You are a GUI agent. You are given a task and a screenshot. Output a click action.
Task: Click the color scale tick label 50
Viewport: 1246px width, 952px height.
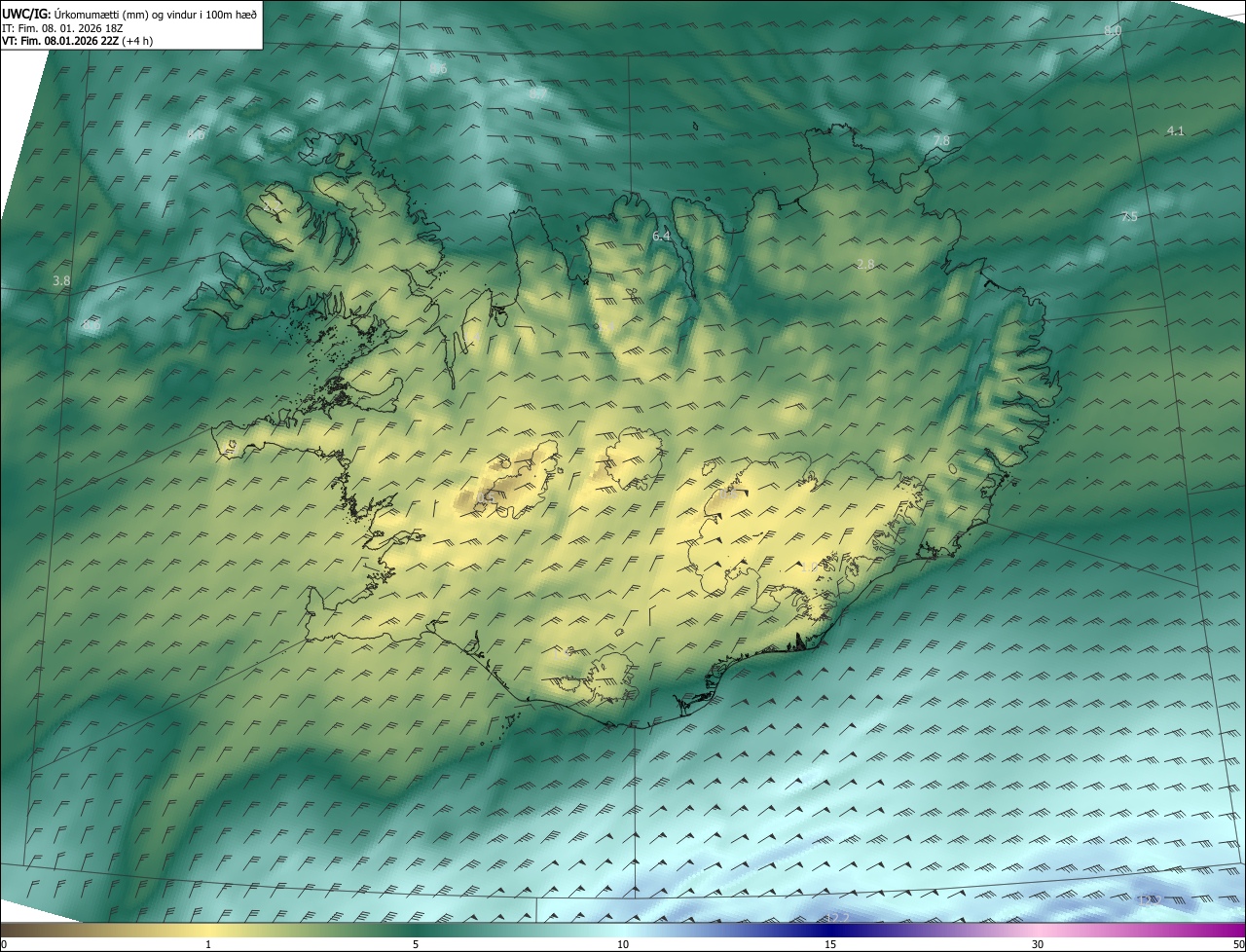[1239, 944]
